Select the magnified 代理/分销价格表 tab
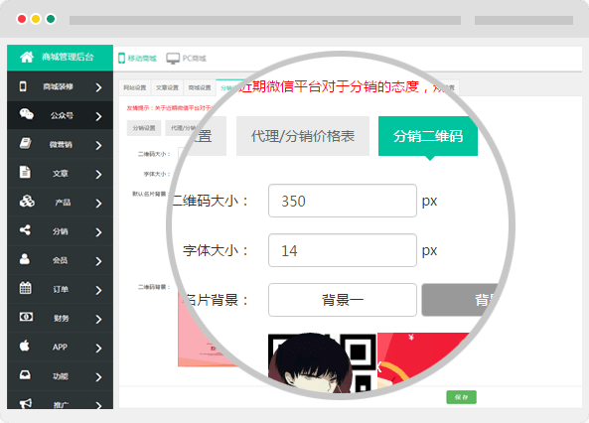Screen dimensions: 589x423 [x=303, y=136]
